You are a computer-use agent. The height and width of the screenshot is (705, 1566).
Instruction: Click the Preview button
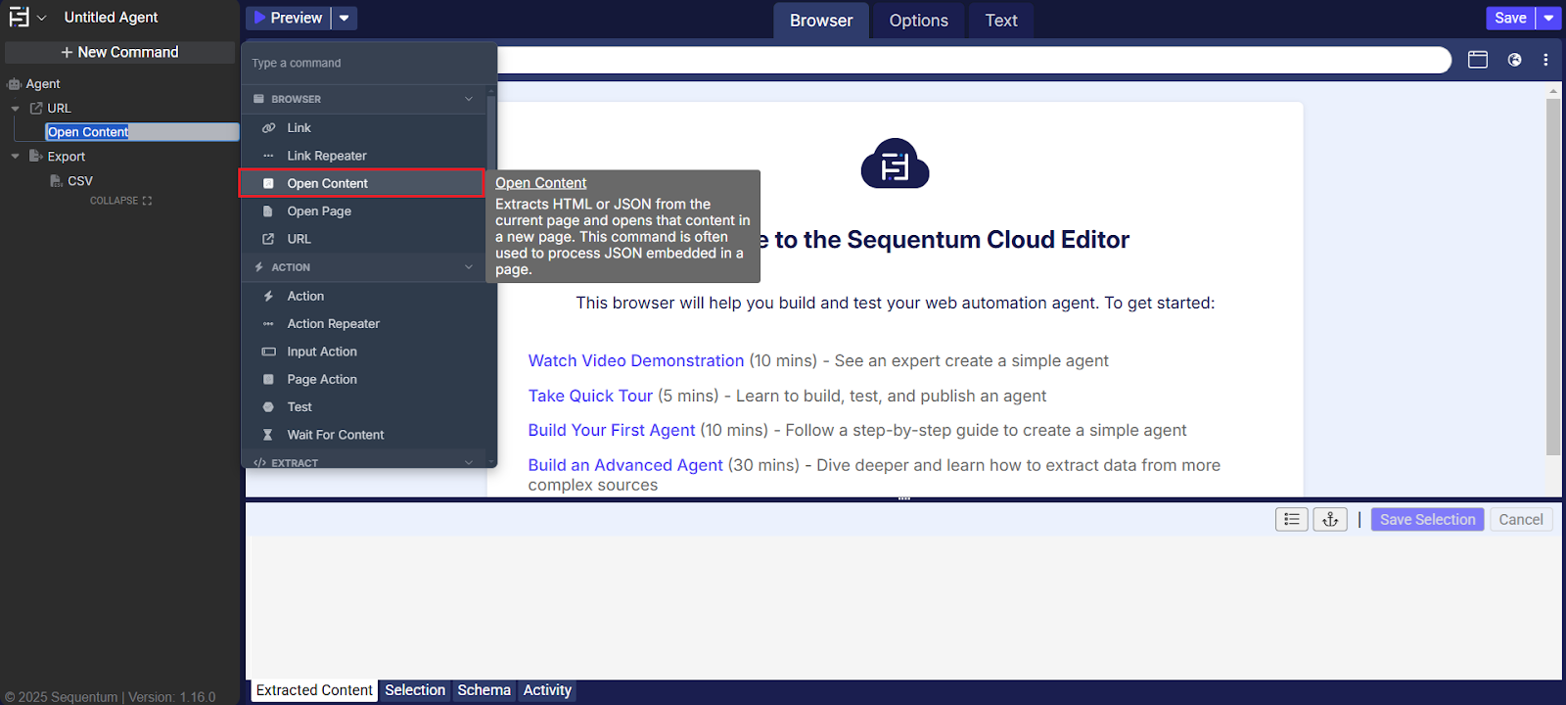click(x=289, y=18)
